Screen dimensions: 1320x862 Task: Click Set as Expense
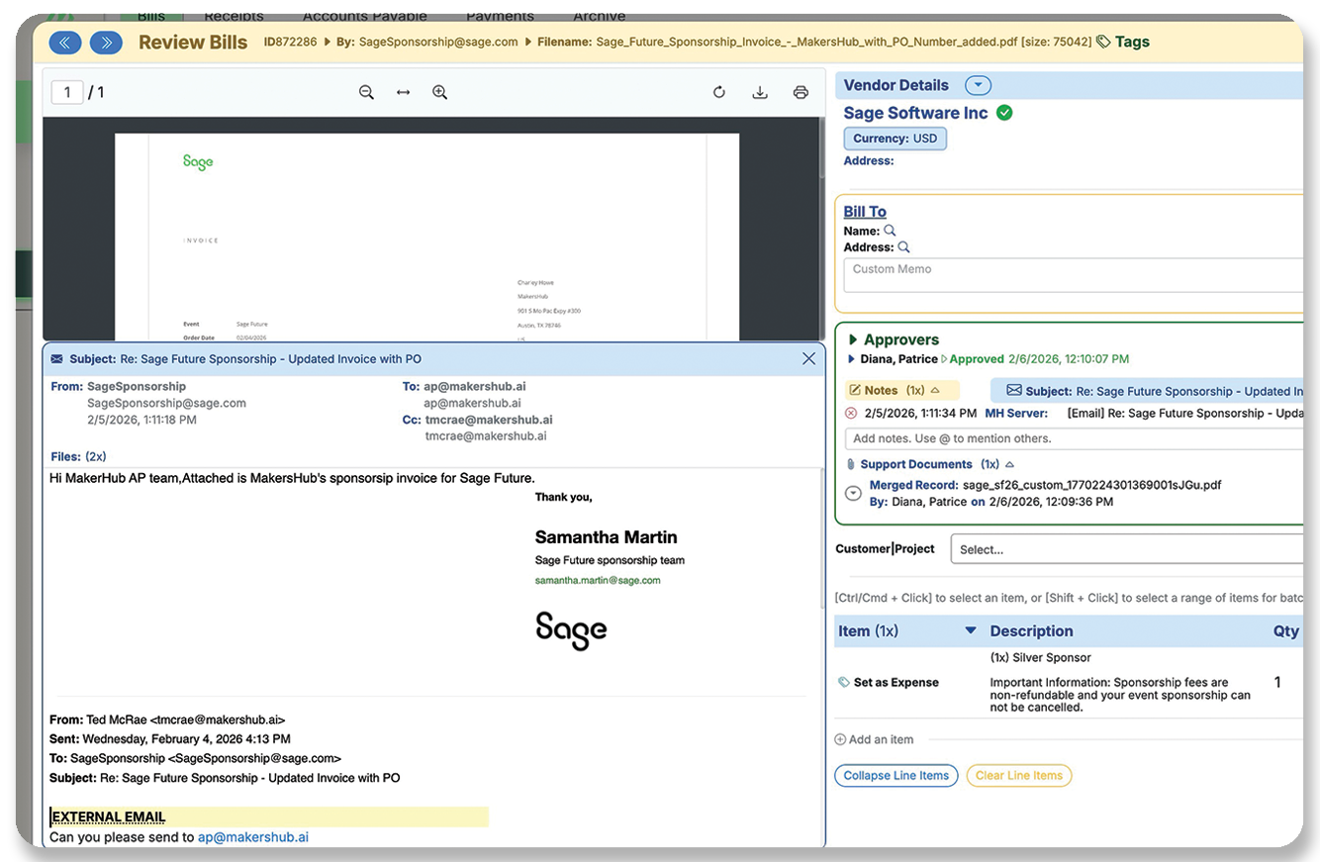pos(896,682)
